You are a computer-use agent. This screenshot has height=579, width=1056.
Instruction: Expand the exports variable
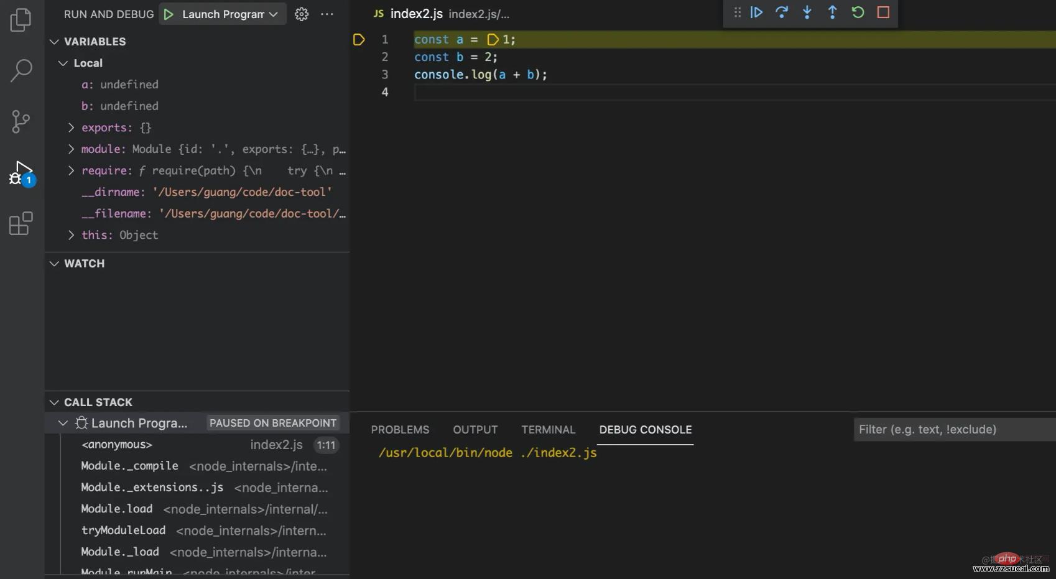click(x=71, y=127)
